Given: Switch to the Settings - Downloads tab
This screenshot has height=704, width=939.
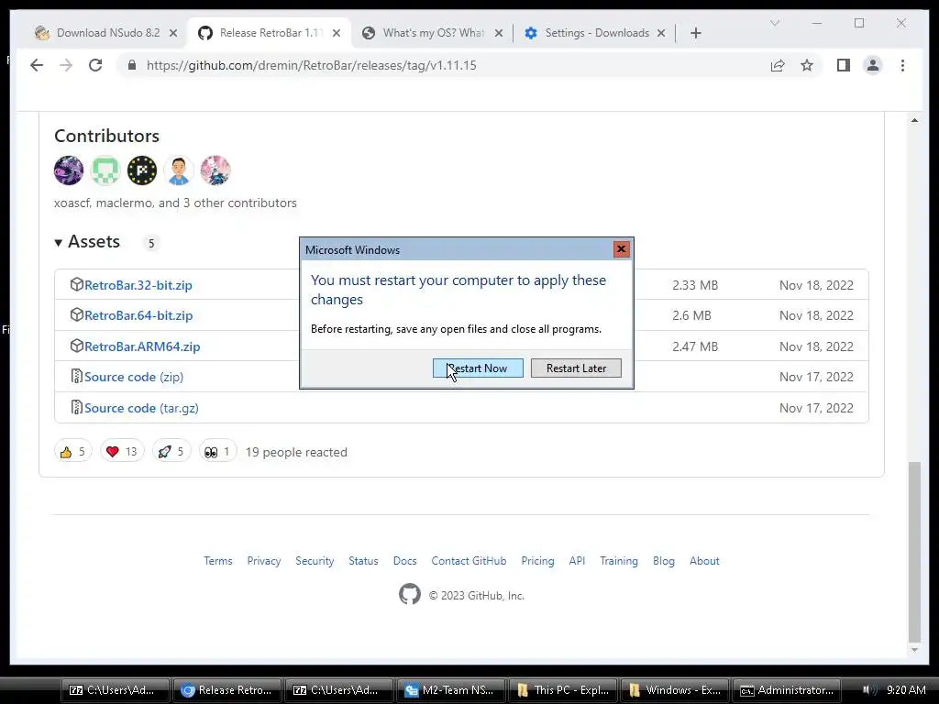Looking at the screenshot, I should [x=595, y=33].
